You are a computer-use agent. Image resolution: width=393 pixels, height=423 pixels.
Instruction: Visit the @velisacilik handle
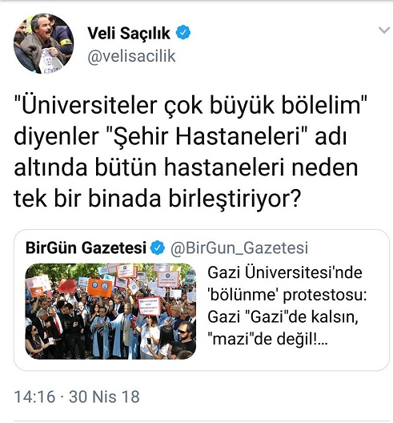131,56
